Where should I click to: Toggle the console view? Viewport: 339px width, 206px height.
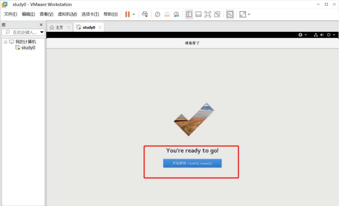[230, 14]
